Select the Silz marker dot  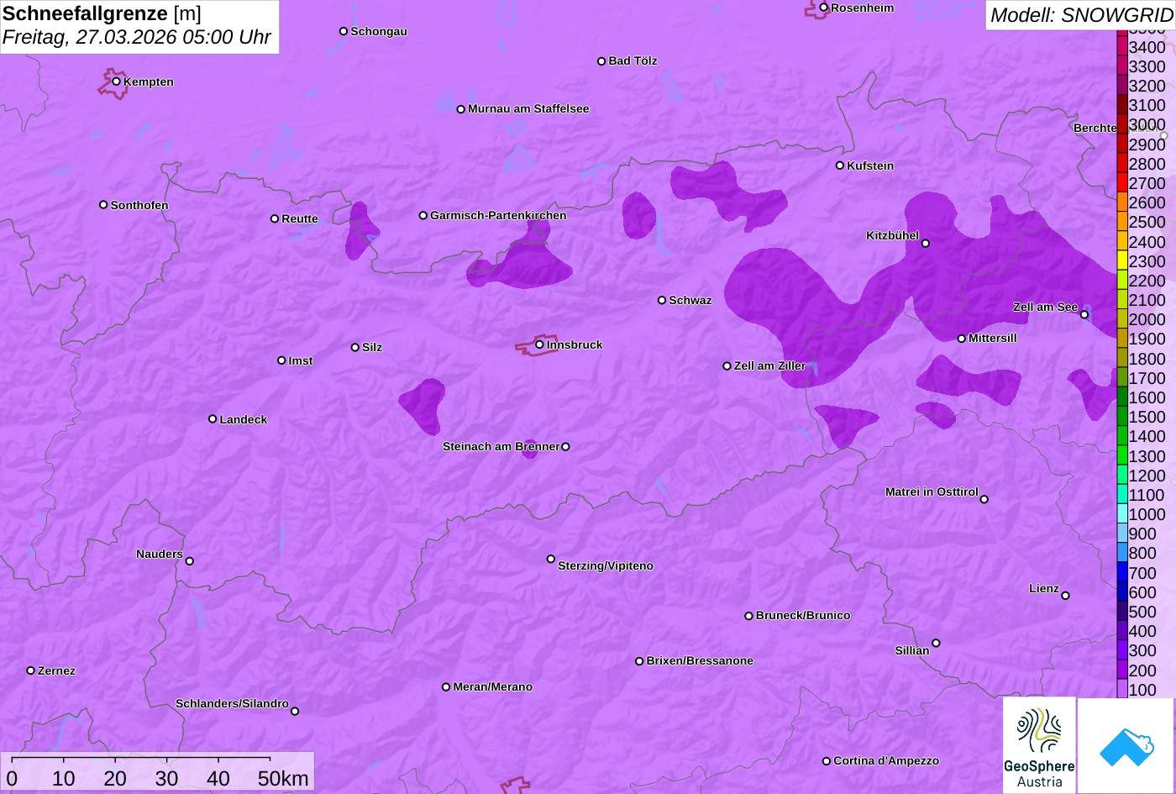[x=355, y=347]
